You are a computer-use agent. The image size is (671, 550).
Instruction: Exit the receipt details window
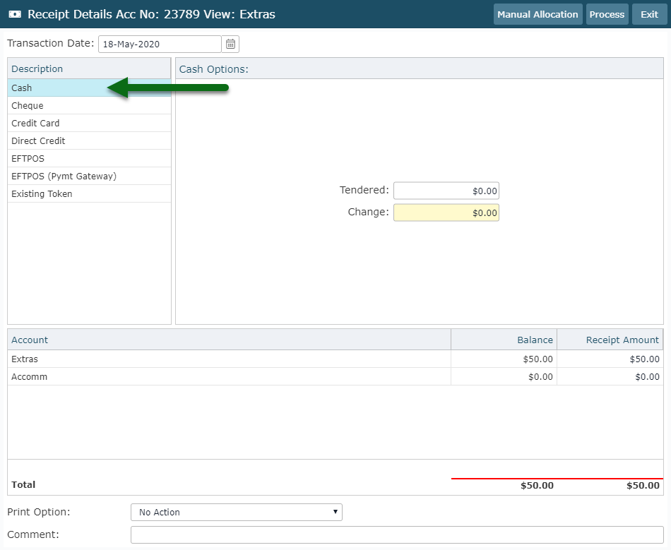649,14
